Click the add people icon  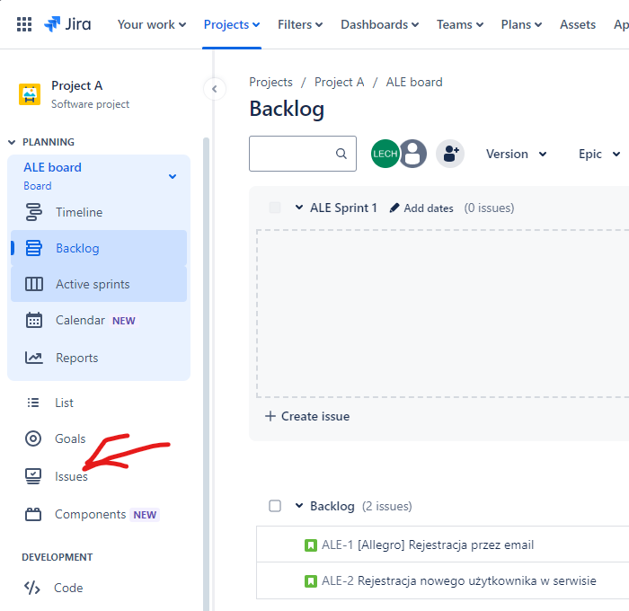click(450, 154)
